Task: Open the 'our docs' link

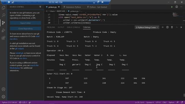Action: click(23, 58)
